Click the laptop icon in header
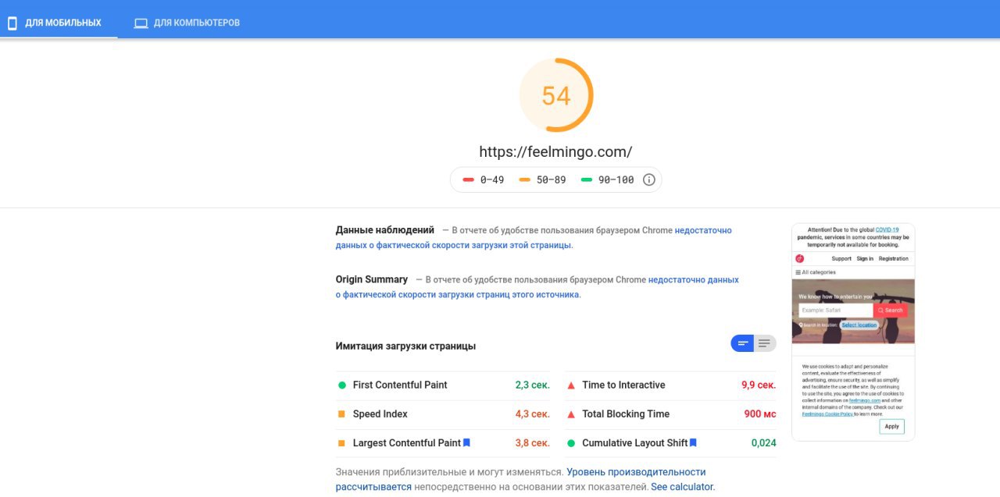 [x=141, y=23]
